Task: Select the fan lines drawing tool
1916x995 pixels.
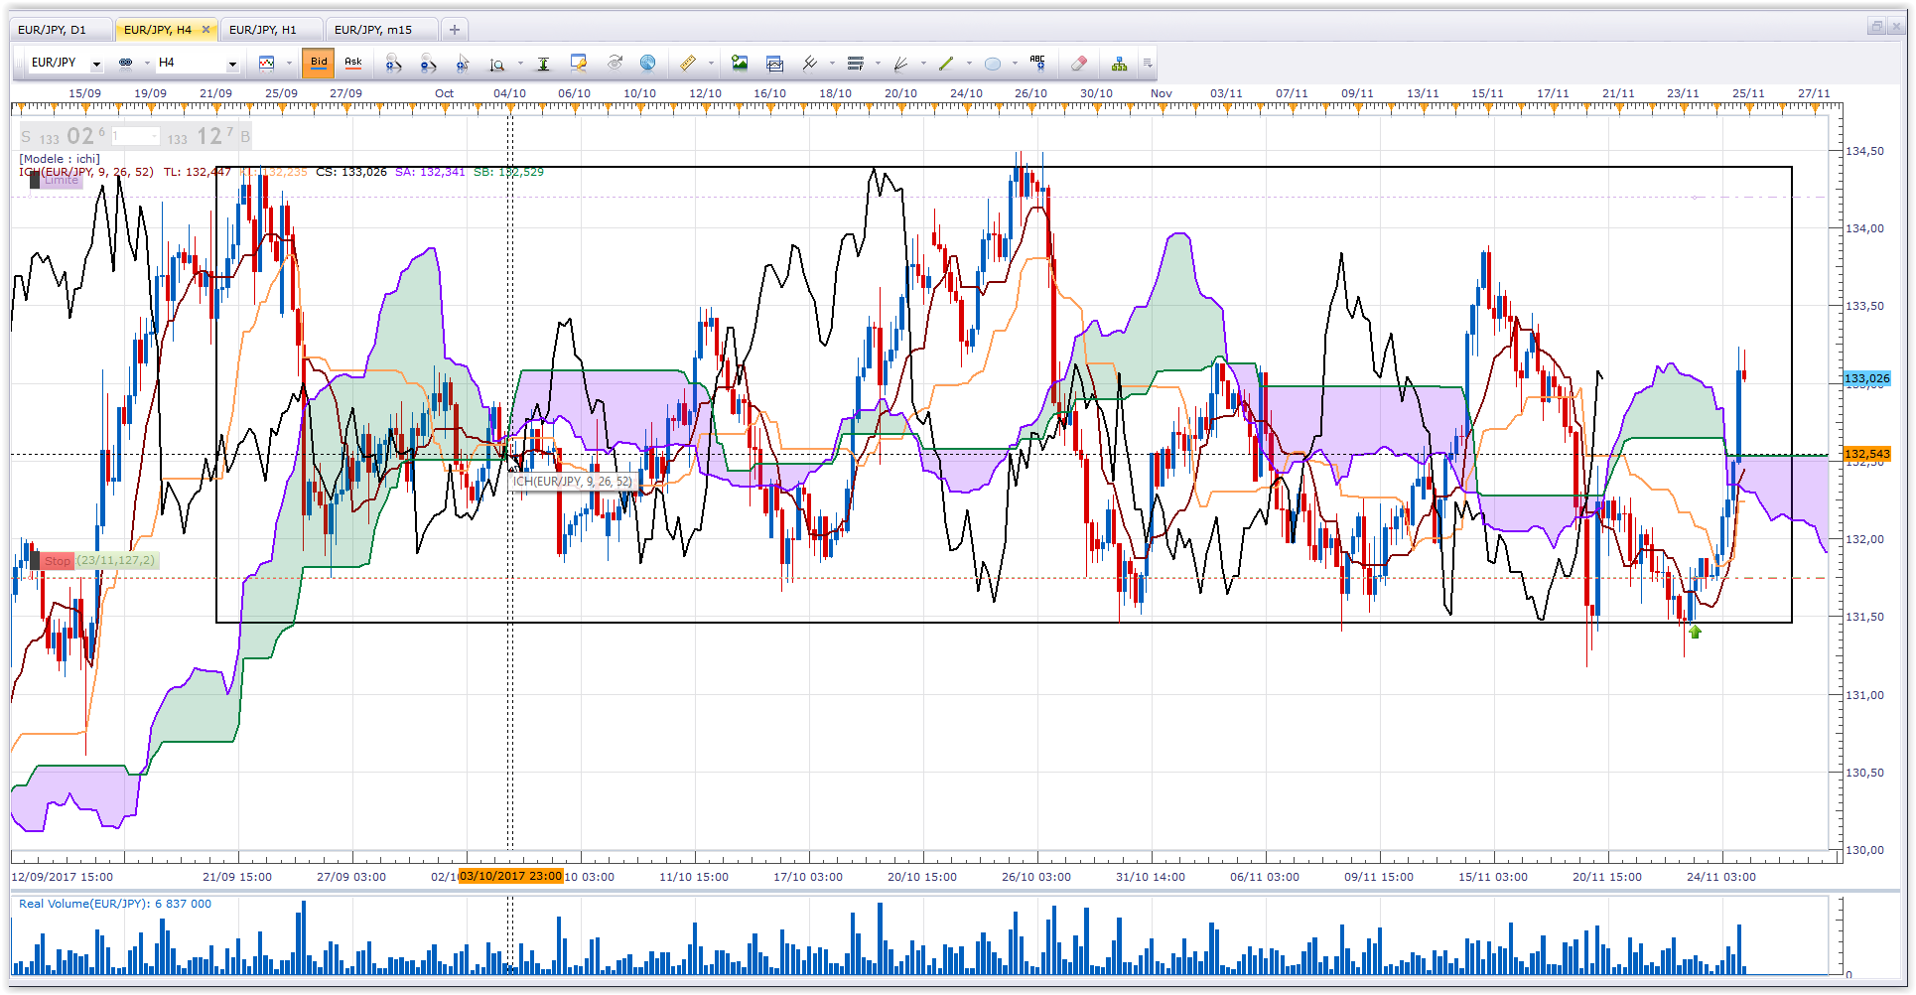Action: coord(901,63)
